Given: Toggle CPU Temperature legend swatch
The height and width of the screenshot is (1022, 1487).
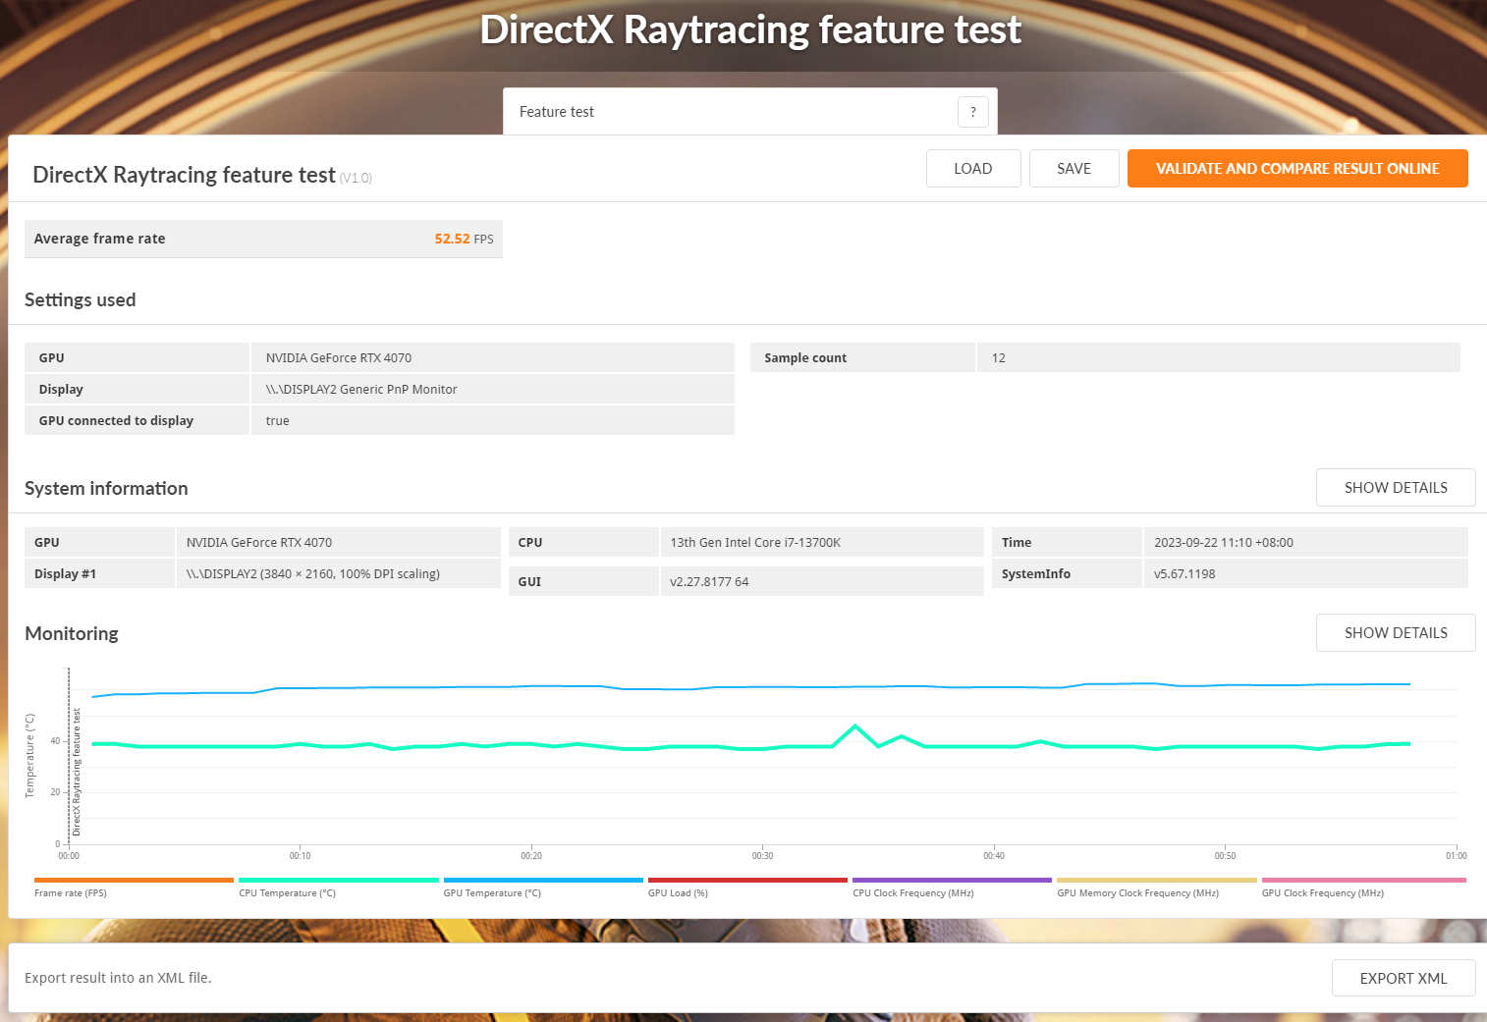Looking at the screenshot, I should [339, 880].
